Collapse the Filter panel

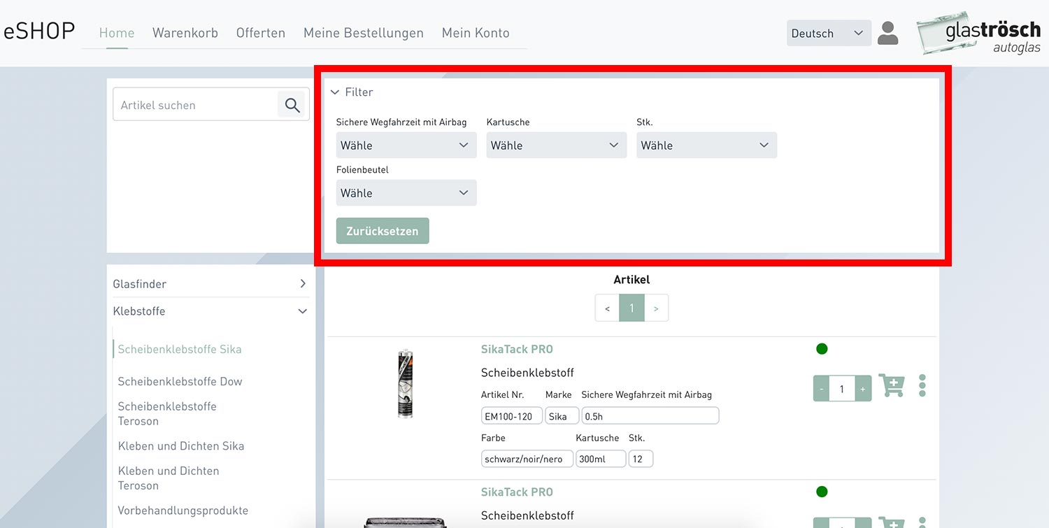click(352, 92)
